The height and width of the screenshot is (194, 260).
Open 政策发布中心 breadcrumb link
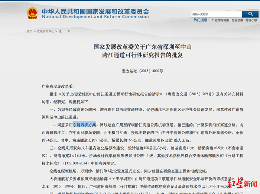45,31
